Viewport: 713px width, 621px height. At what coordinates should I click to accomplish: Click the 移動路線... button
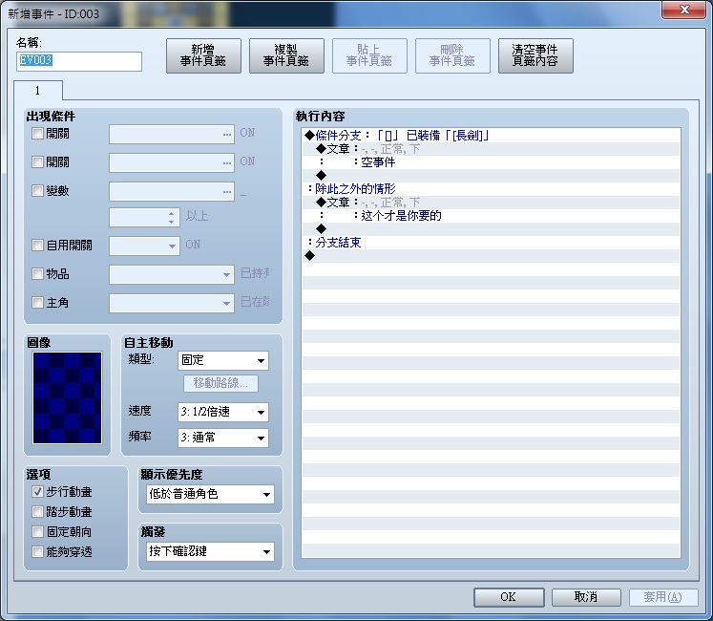[x=220, y=383]
